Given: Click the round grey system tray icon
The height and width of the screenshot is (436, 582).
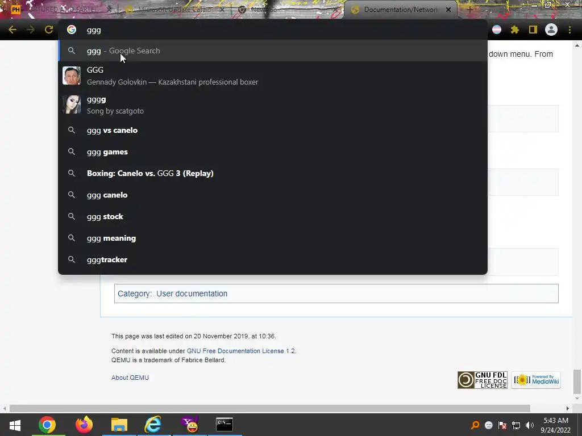Looking at the screenshot, I should (x=488, y=425).
